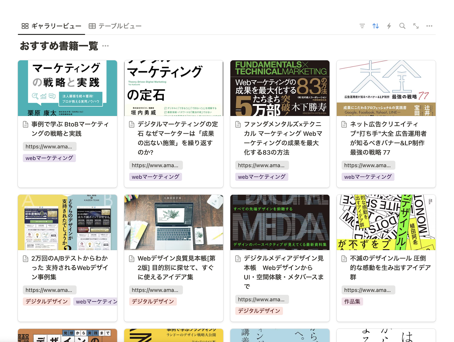Click the 作品集 tag on 不滅のデザインルール card
Image resolution: width=454 pixels, height=342 pixels.
click(352, 301)
